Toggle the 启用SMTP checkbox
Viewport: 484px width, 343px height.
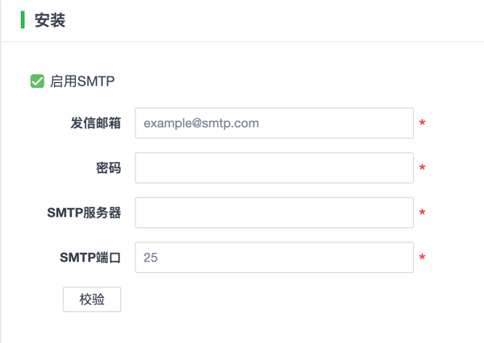[x=37, y=81]
